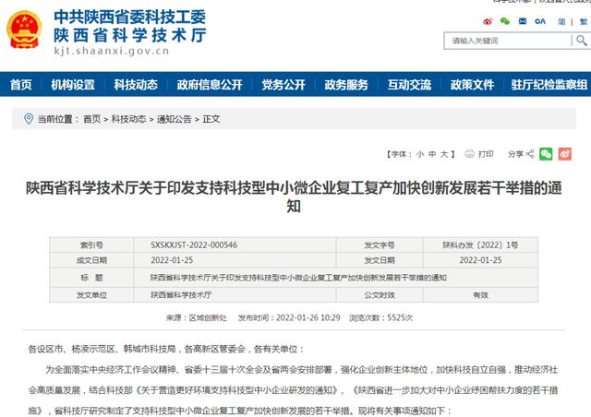
Task: Select index number SXSKXJST-2022-000546
Action: (194, 244)
